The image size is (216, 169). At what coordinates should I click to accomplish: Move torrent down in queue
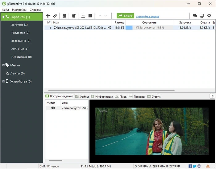click(x=106, y=16)
